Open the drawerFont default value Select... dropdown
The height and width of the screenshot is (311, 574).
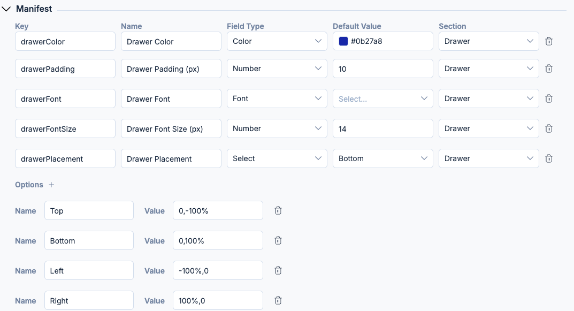coord(383,98)
